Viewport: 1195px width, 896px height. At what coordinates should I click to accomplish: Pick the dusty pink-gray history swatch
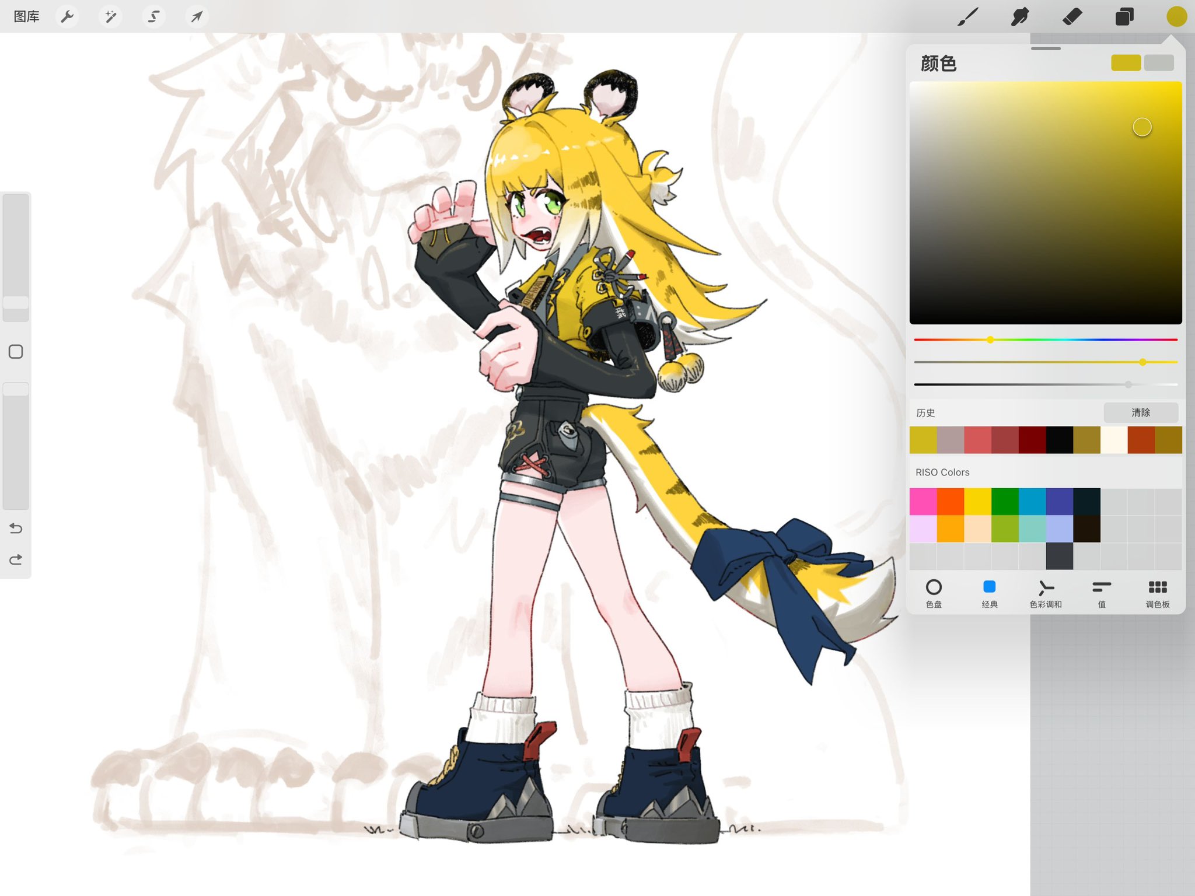[951, 440]
